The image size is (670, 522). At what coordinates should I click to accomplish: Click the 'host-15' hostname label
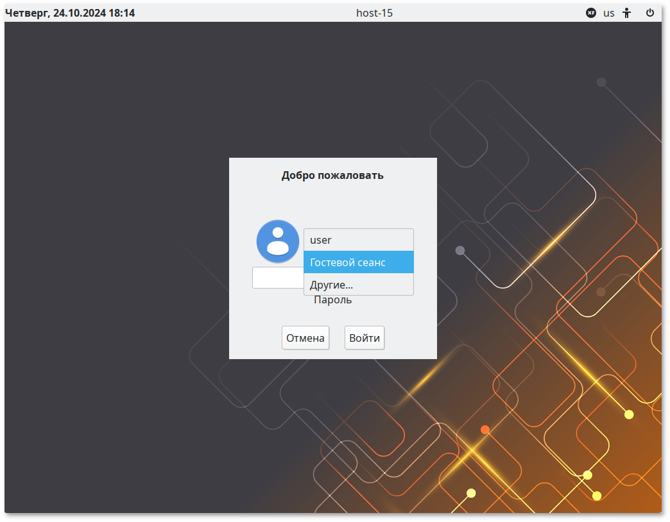[x=374, y=13]
